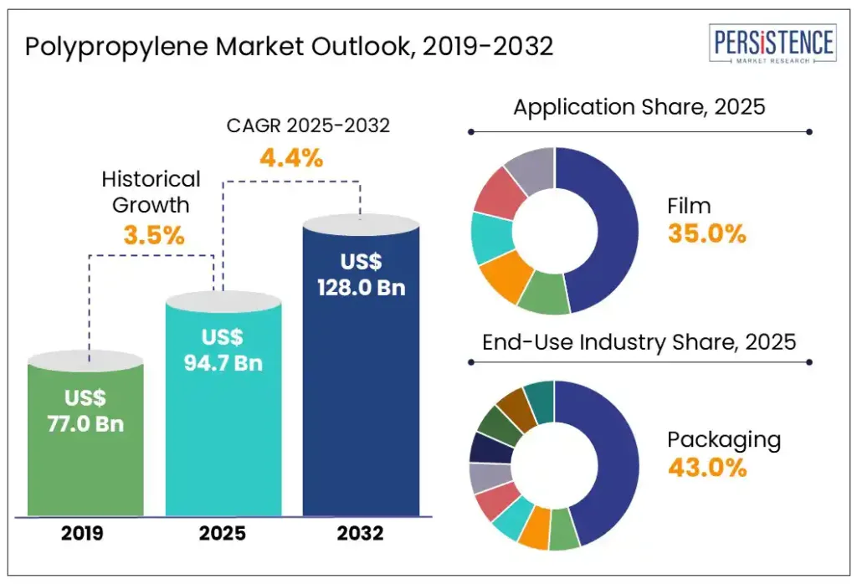Select the teal 2025 bar
This screenshot has height=584, width=857.
[x=223, y=404]
